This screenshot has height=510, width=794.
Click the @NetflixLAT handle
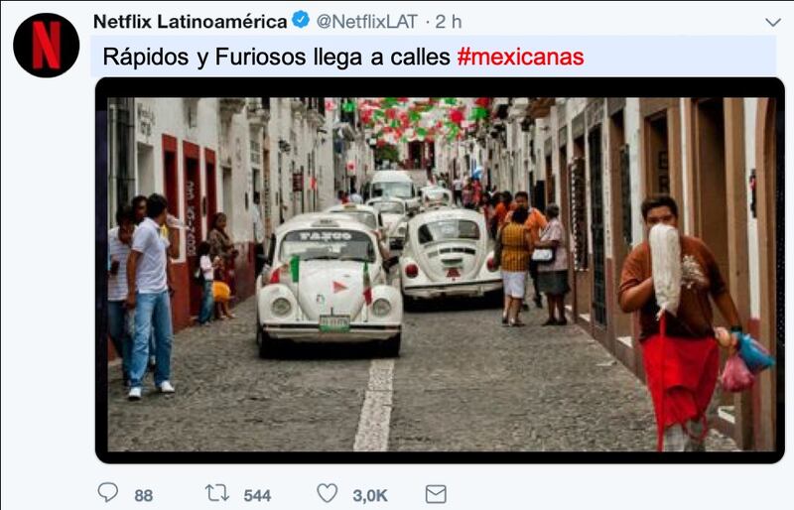point(367,21)
